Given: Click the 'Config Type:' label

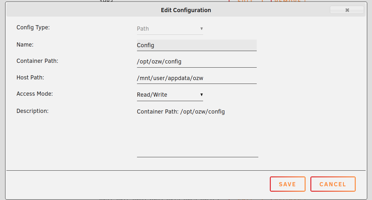Looking at the screenshot, I should coord(33,27).
